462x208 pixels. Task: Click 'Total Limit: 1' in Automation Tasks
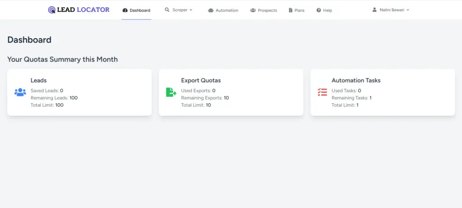345,105
